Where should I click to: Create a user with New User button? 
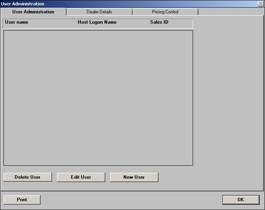pos(134,177)
